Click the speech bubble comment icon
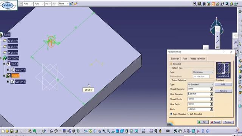This screenshot has height=136, width=242. click(56, 131)
